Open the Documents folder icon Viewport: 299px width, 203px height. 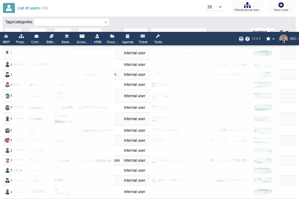112,36
